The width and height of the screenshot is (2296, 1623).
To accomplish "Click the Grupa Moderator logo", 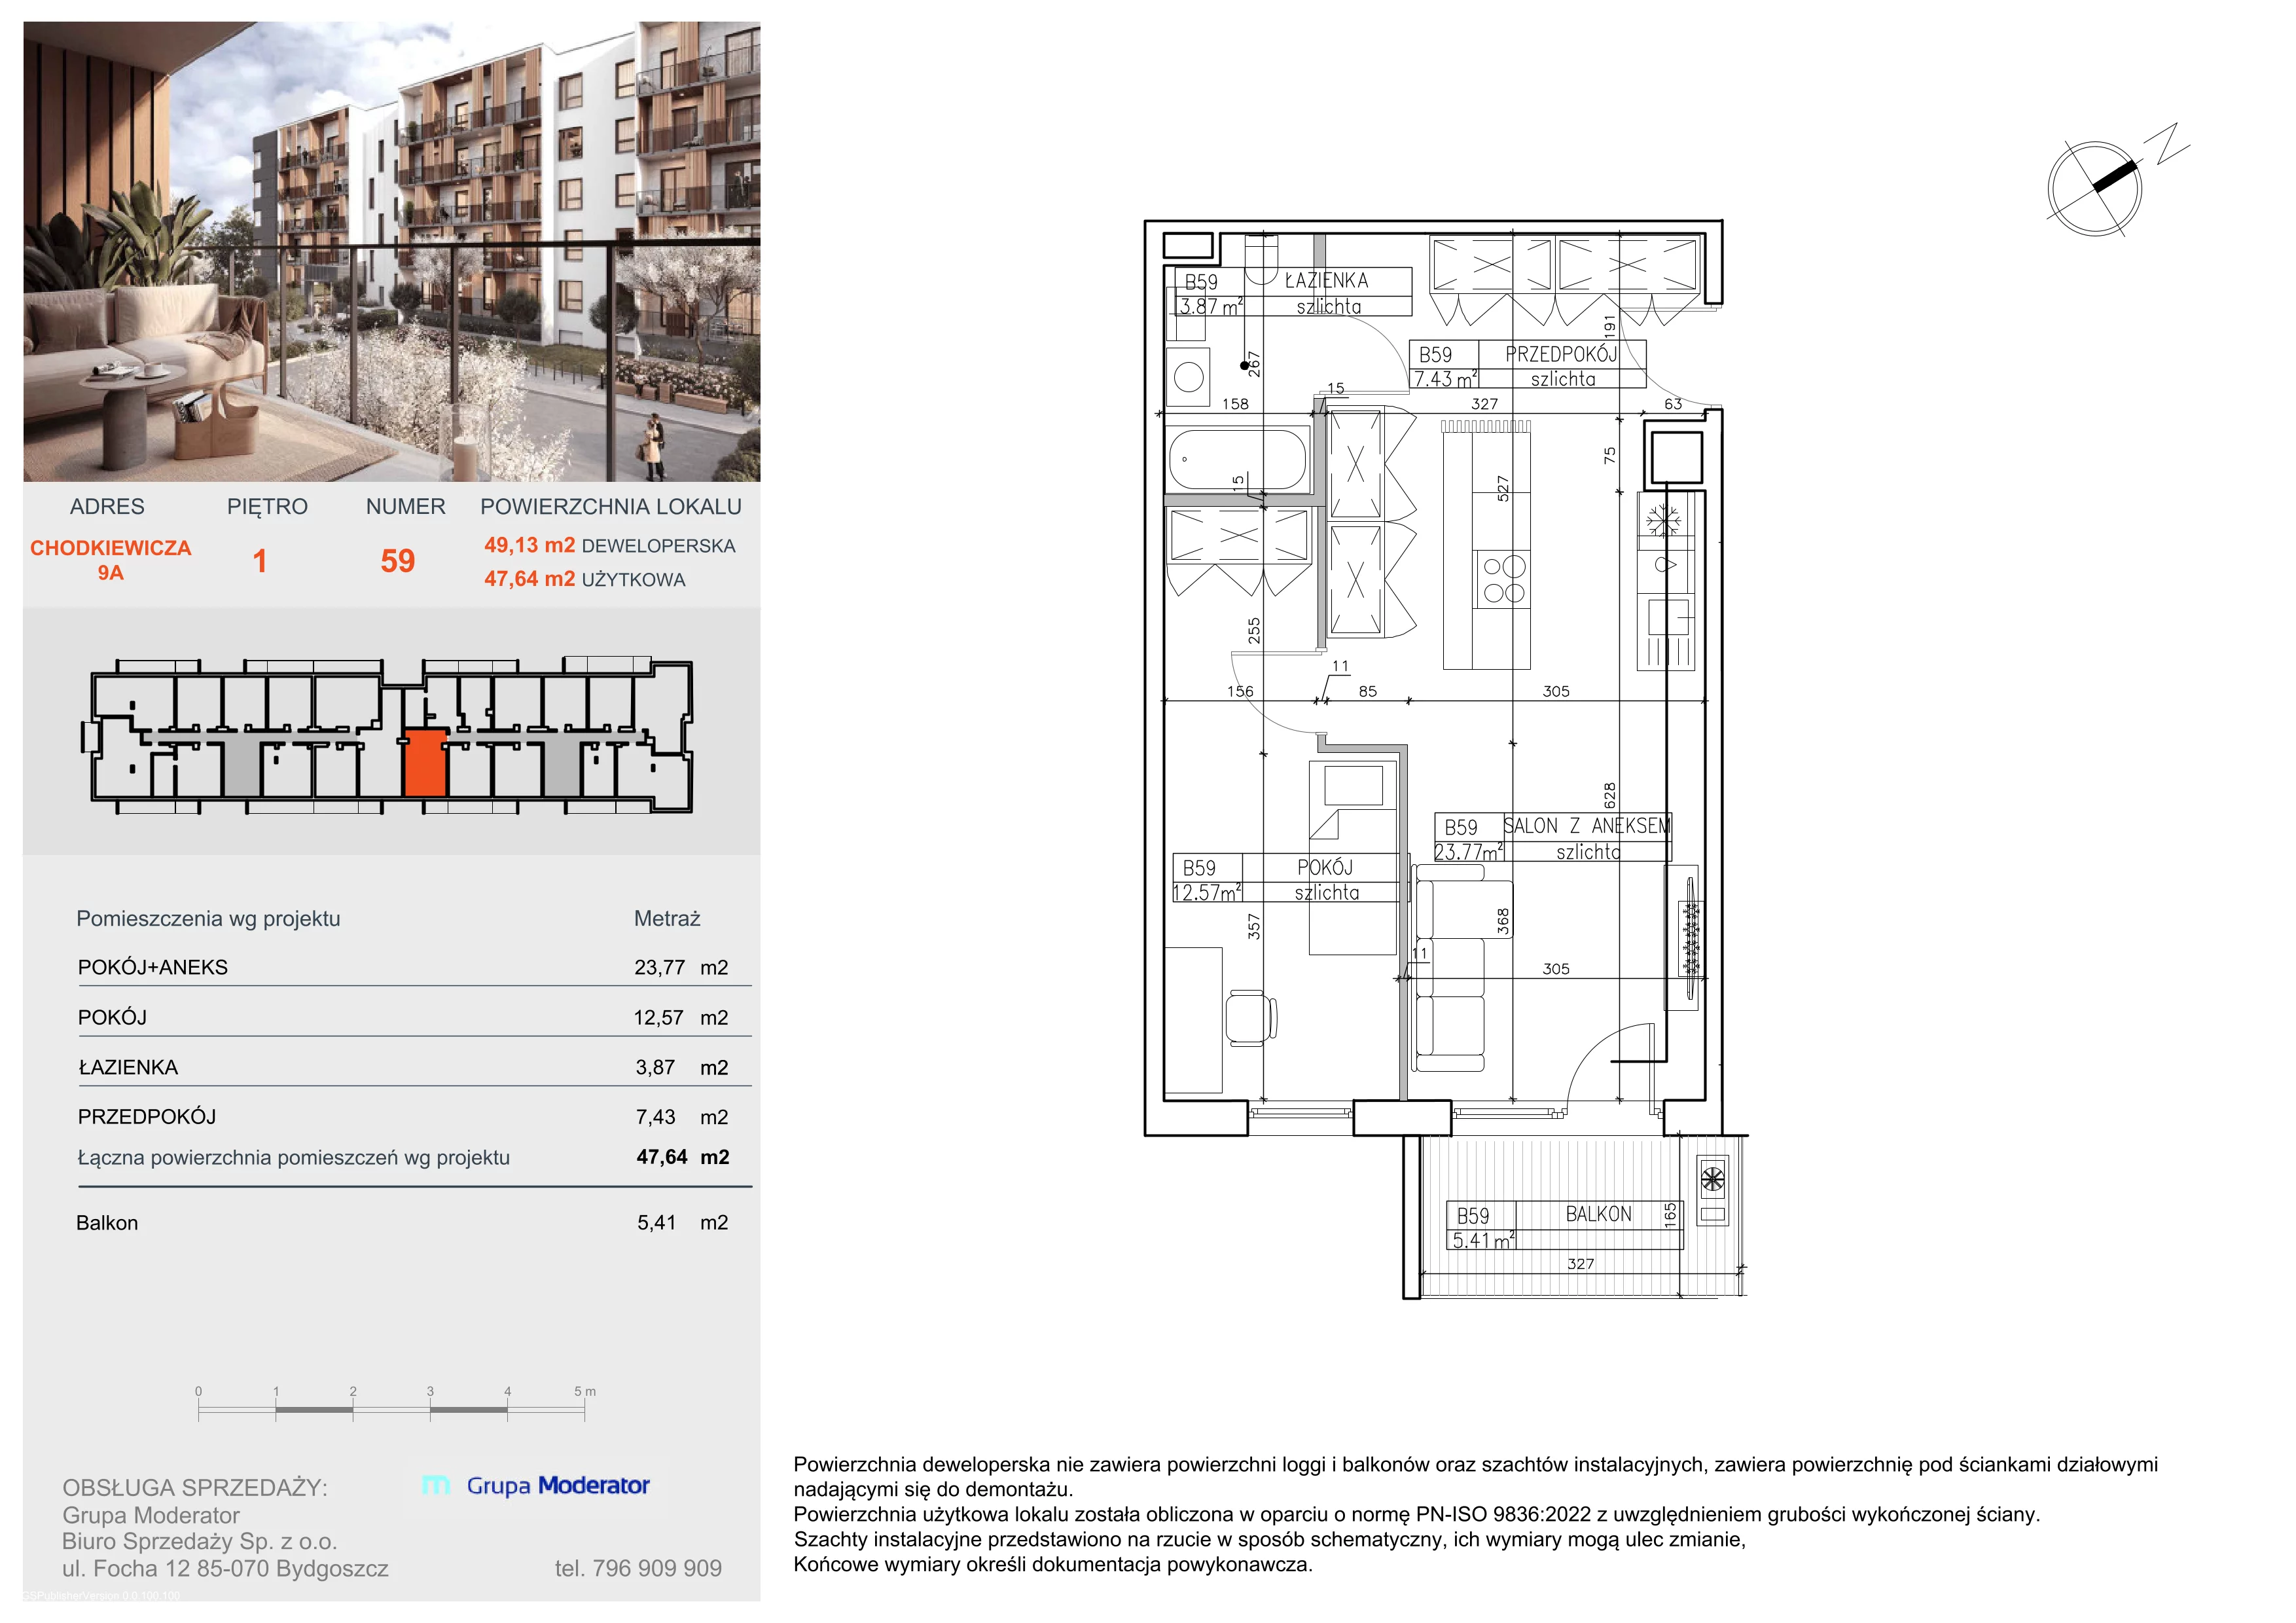I will 537,1485.
